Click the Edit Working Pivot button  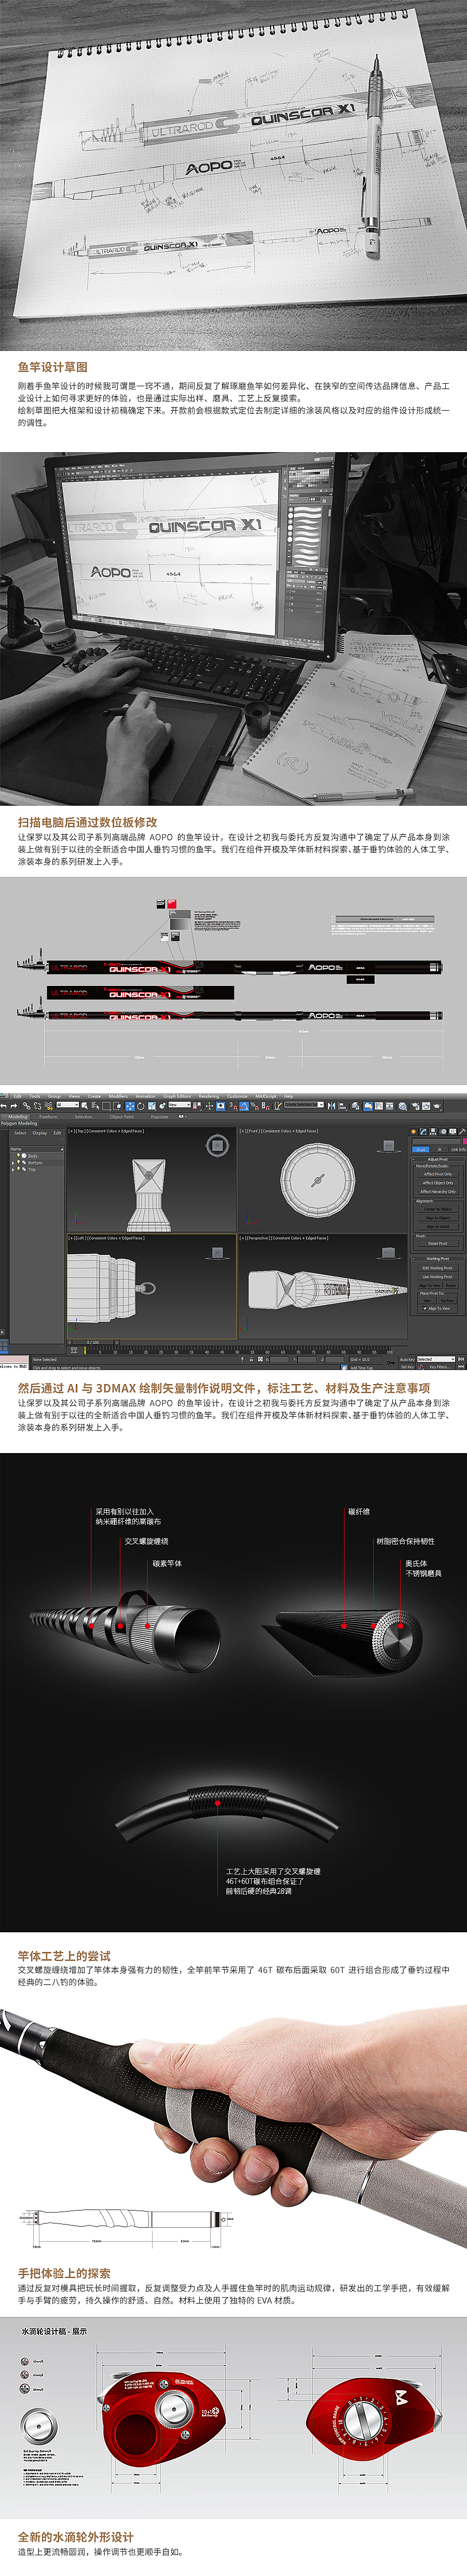(438, 1268)
